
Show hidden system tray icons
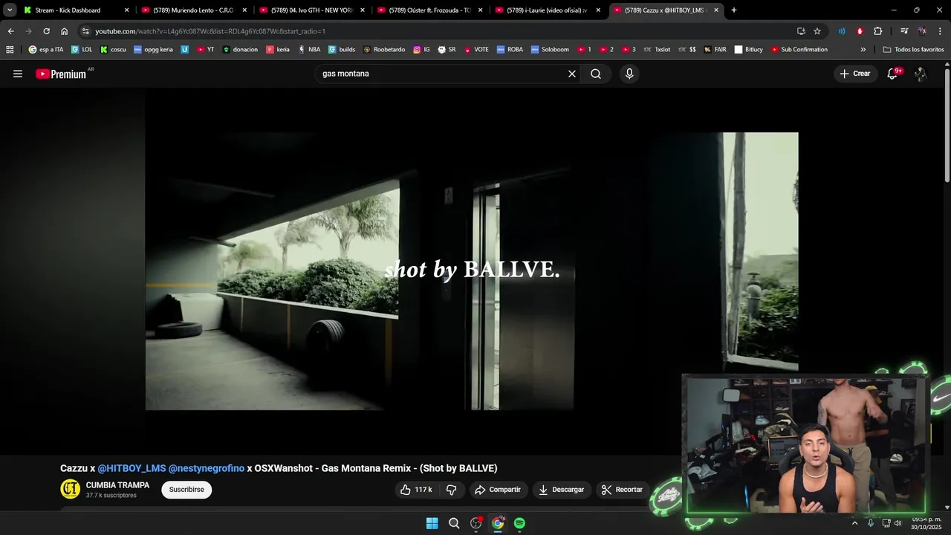click(854, 523)
